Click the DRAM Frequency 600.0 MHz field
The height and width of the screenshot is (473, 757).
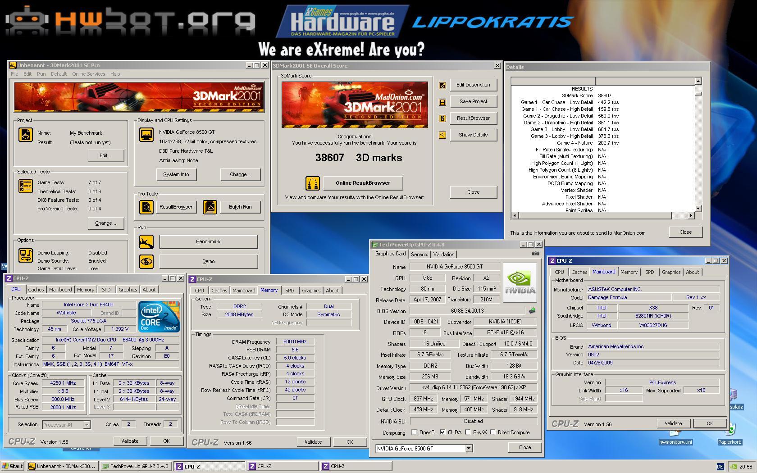(295, 342)
